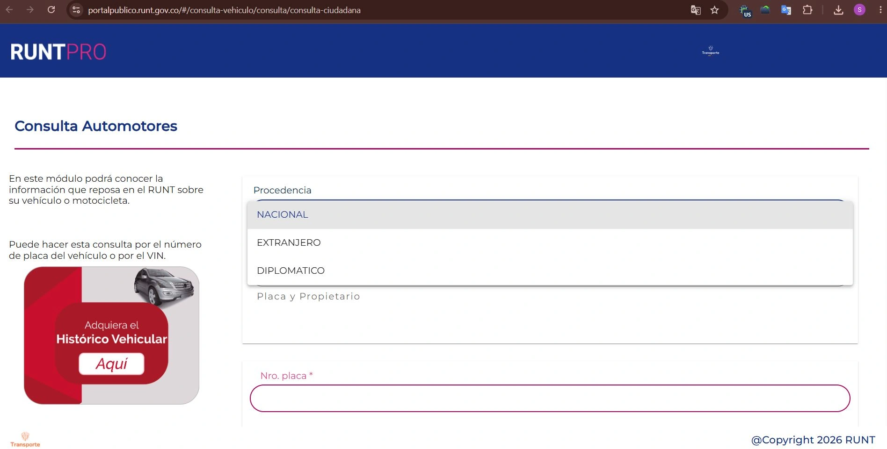The height and width of the screenshot is (449, 887).
Task: Choose EXTRANJERO option
Action: pos(550,243)
